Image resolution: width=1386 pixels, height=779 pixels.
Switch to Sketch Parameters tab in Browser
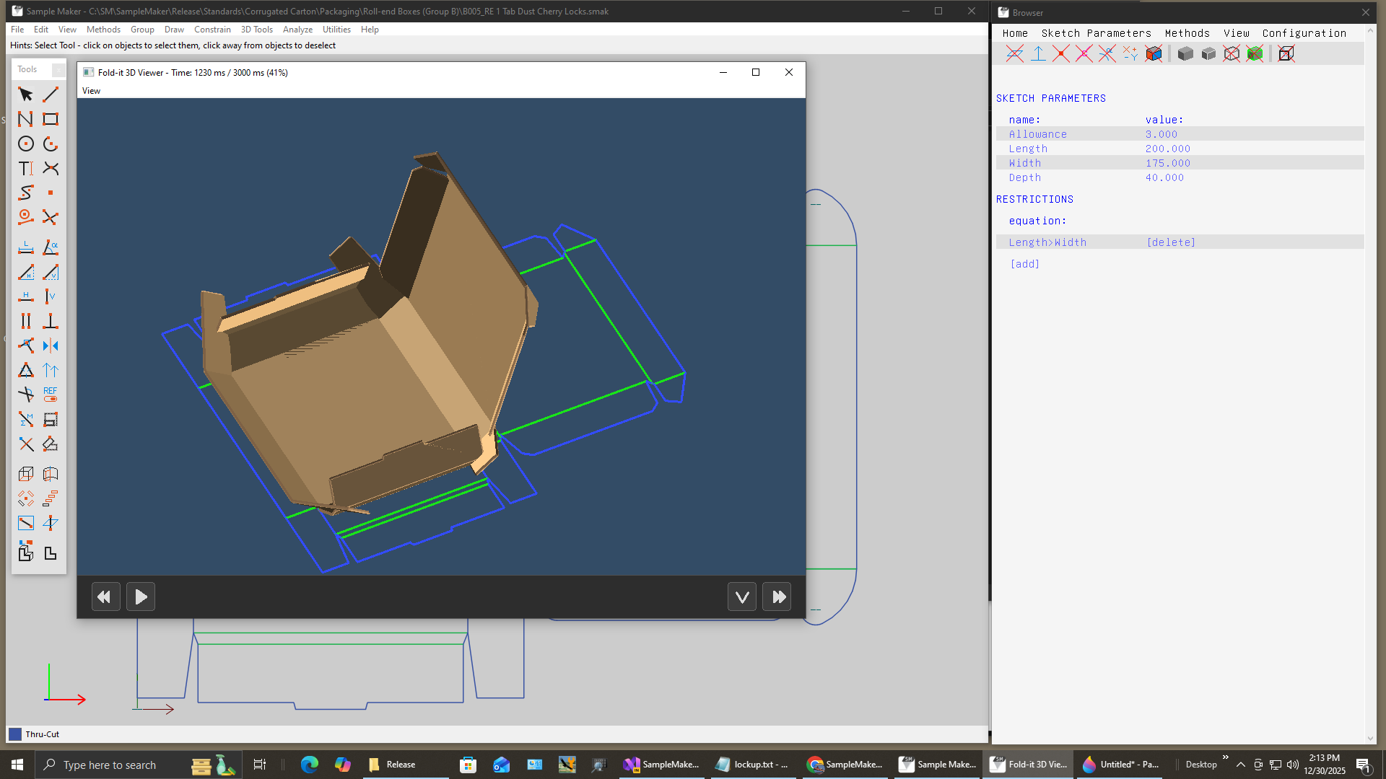point(1096,33)
